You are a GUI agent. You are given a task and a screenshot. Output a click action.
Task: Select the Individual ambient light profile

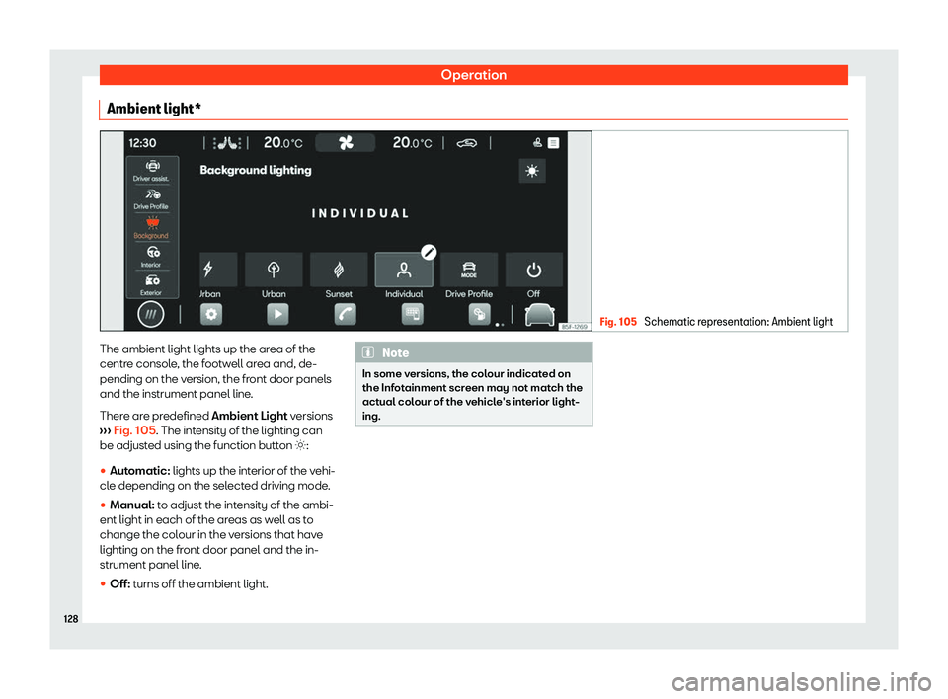403,271
